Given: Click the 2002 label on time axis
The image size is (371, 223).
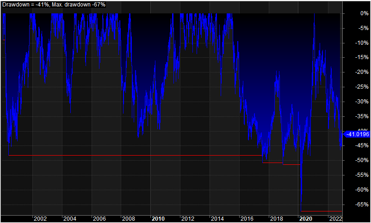Looking at the screenshot, I should (x=40, y=219).
